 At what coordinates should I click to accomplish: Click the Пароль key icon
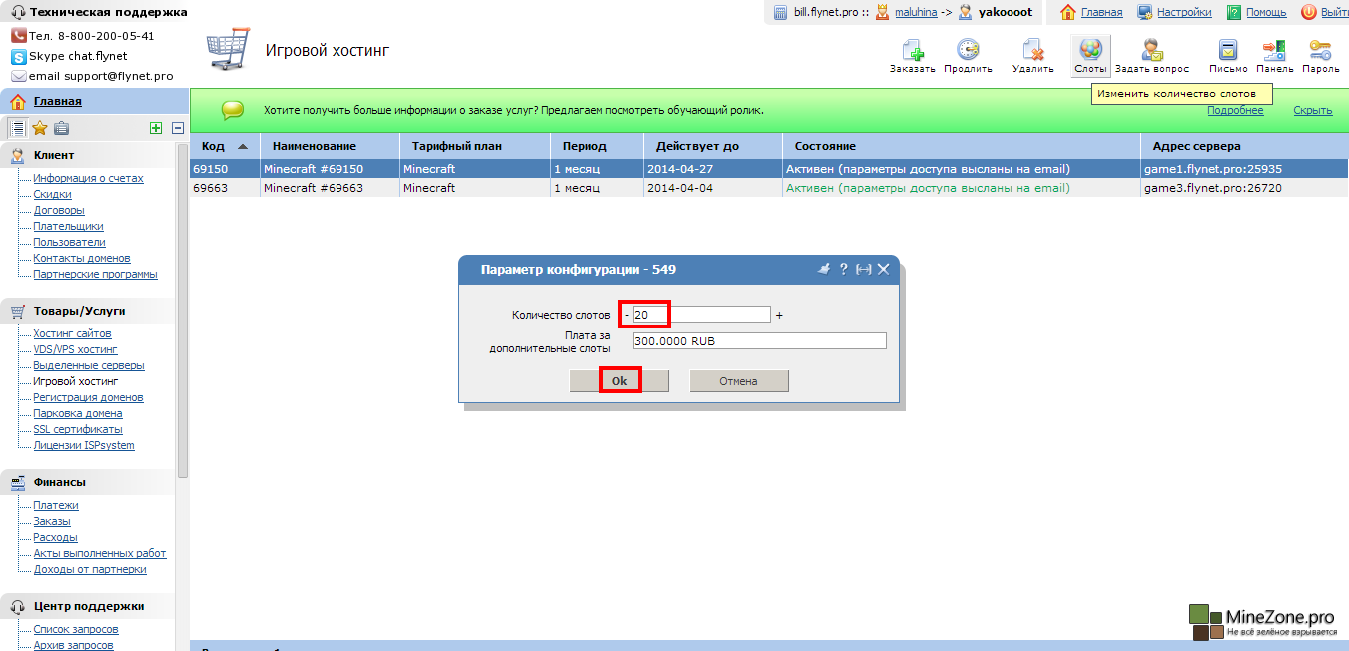1320,51
